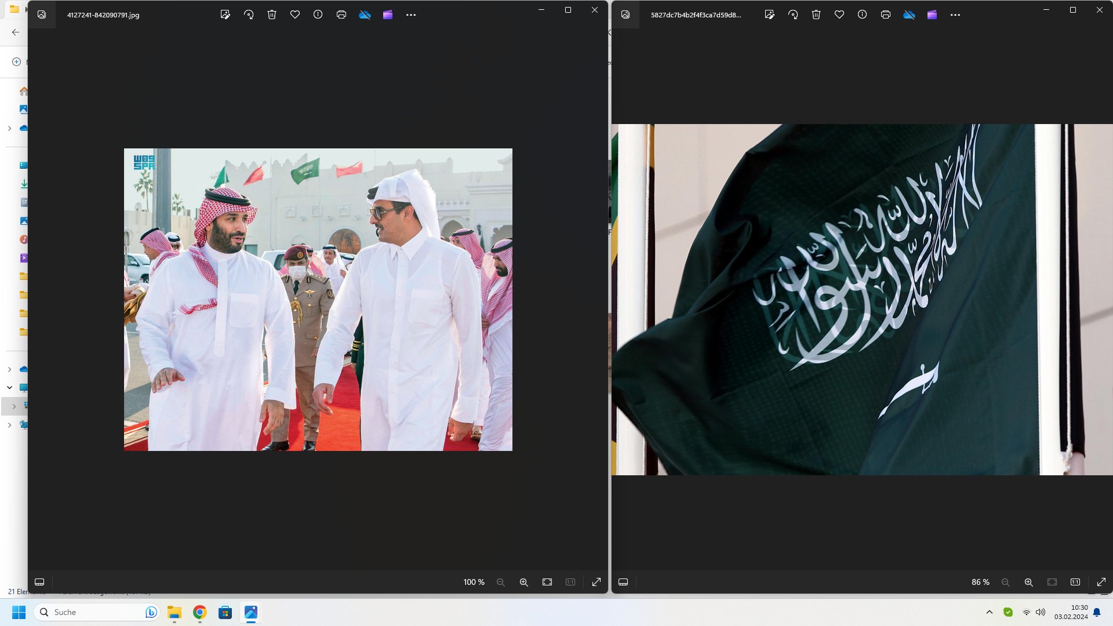Delete flag image with right window trash
The width and height of the screenshot is (1113, 626).
coord(816,14)
